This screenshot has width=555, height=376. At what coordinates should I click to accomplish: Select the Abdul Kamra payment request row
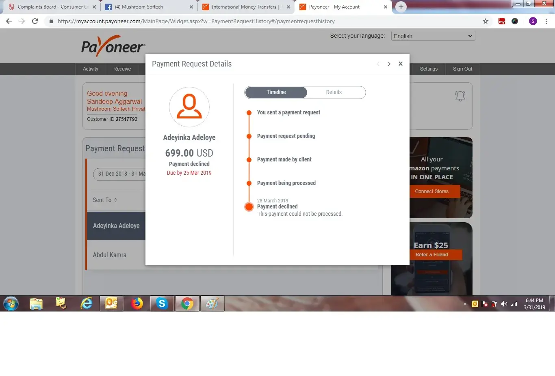click(x=116, y=255)
